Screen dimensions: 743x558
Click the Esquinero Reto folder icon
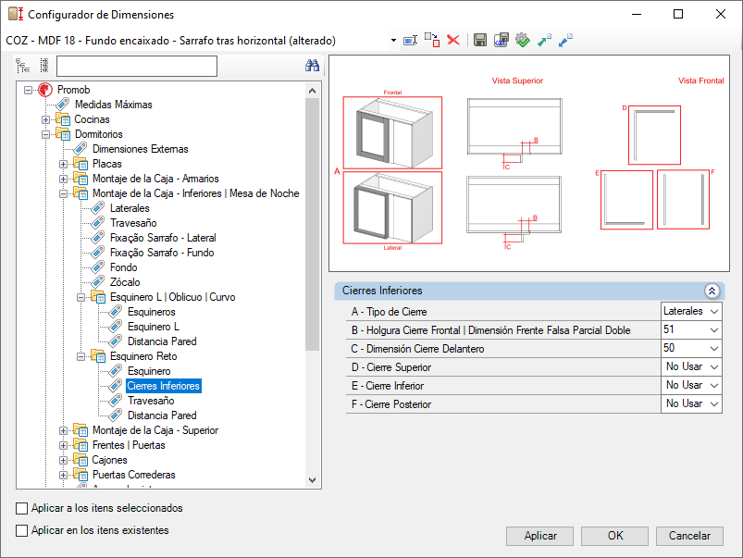pyautogui.click(x=98, y=356)
